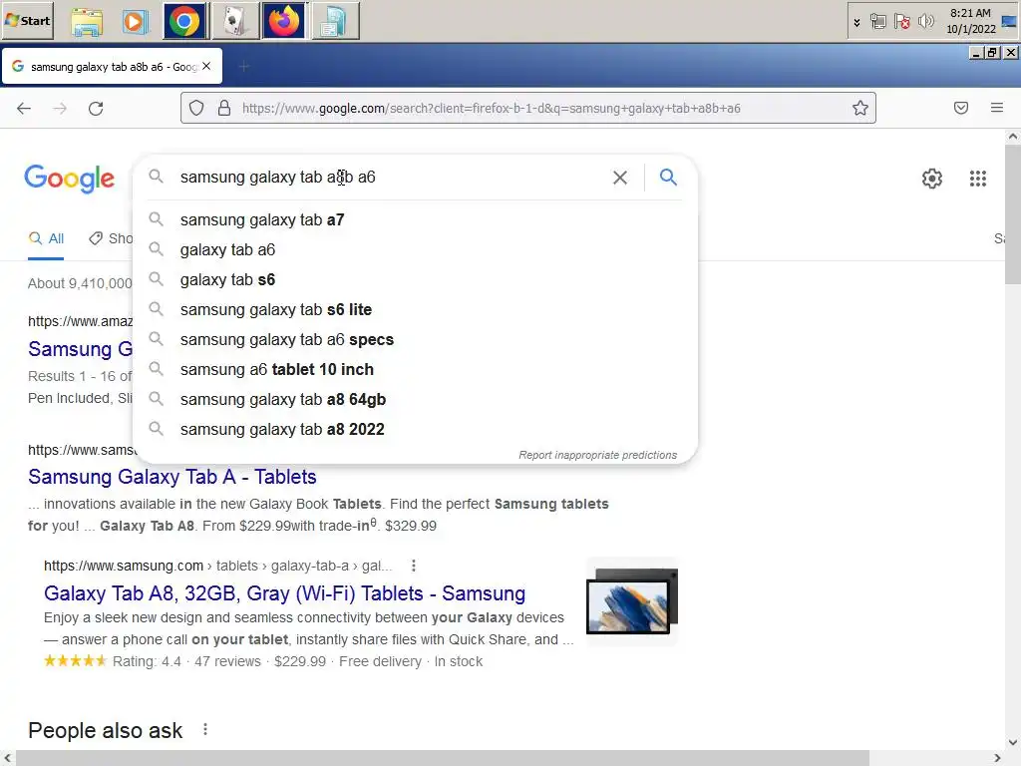The image size is (1021, 766).
Task: Open Google quick settings gear
Action: coord(932,179)
